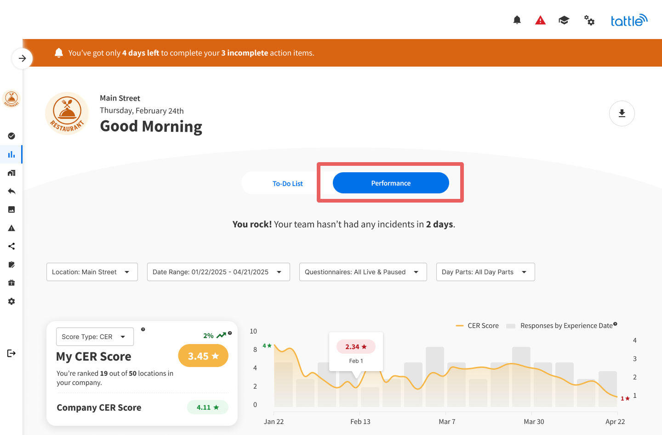Click the logout icon in the sidebar
The image size is (662, 435).
tap(11, 353)
